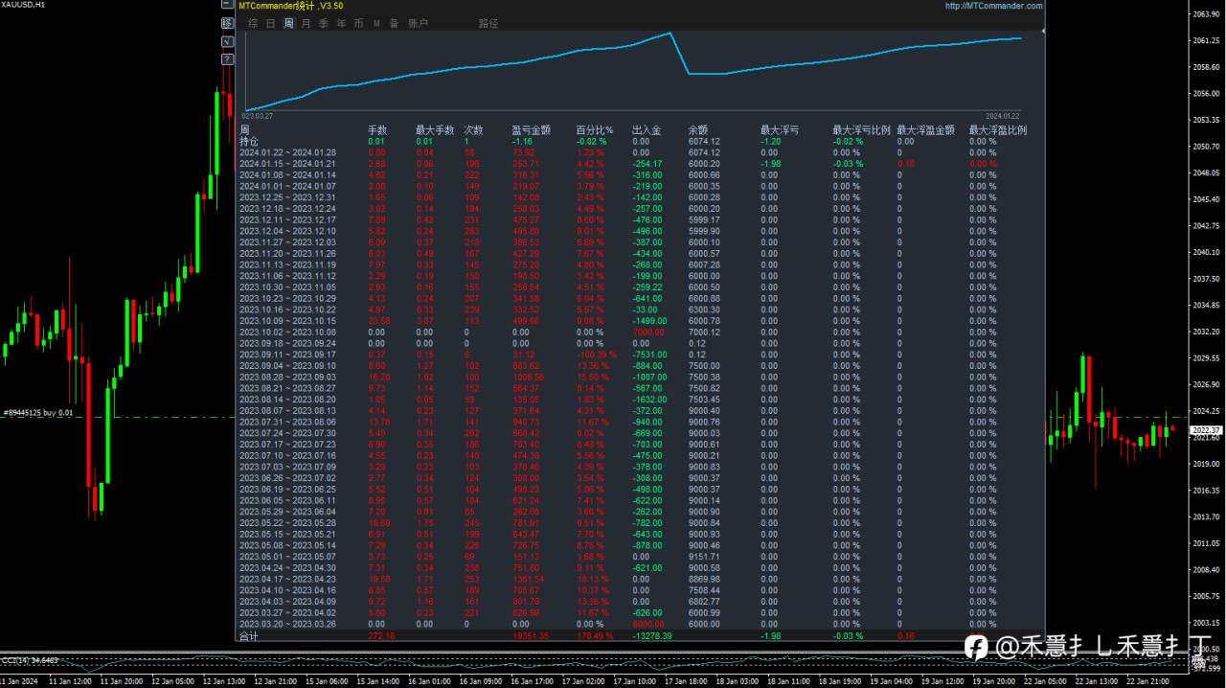Click the balance curve start date label
This screenshot has width=1226, height=688.
click(x=257, y=115)
